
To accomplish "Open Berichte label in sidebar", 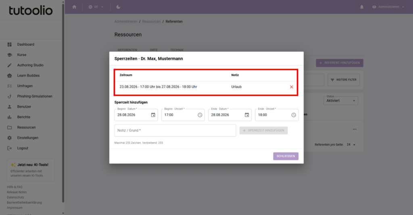I will tap(23, 117).
